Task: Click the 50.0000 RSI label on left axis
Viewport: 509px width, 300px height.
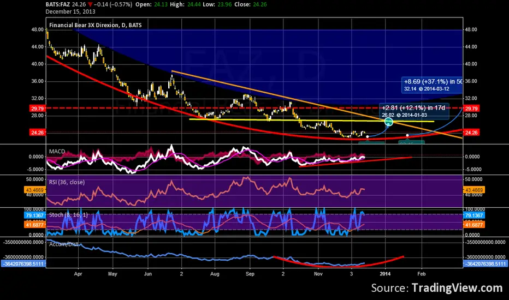Action: pos(35,179)
